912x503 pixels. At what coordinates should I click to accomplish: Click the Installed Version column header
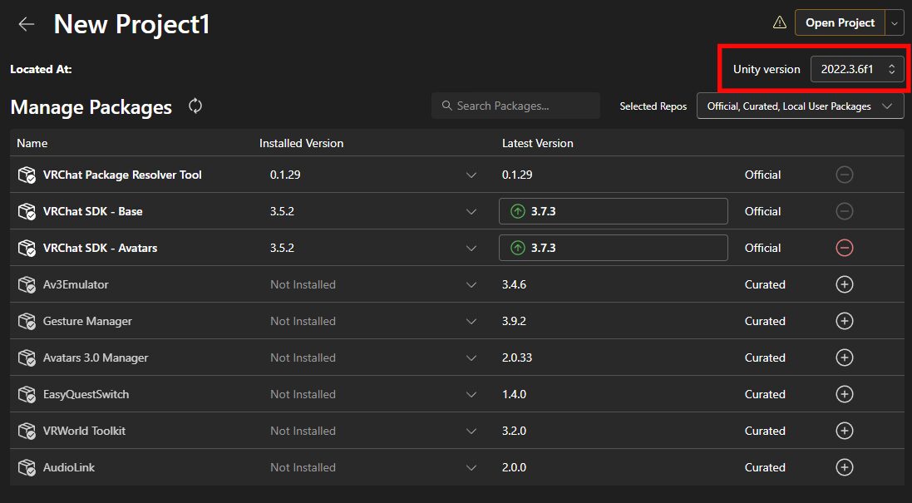pyautogui.click(x=301, y=143)
